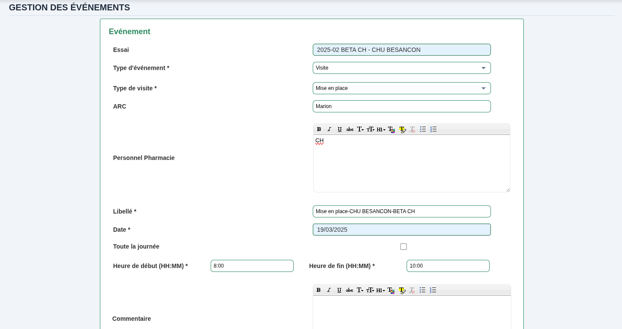
Task: Open text color picker in Personnel Pharmacie editor
Action: 391,129
